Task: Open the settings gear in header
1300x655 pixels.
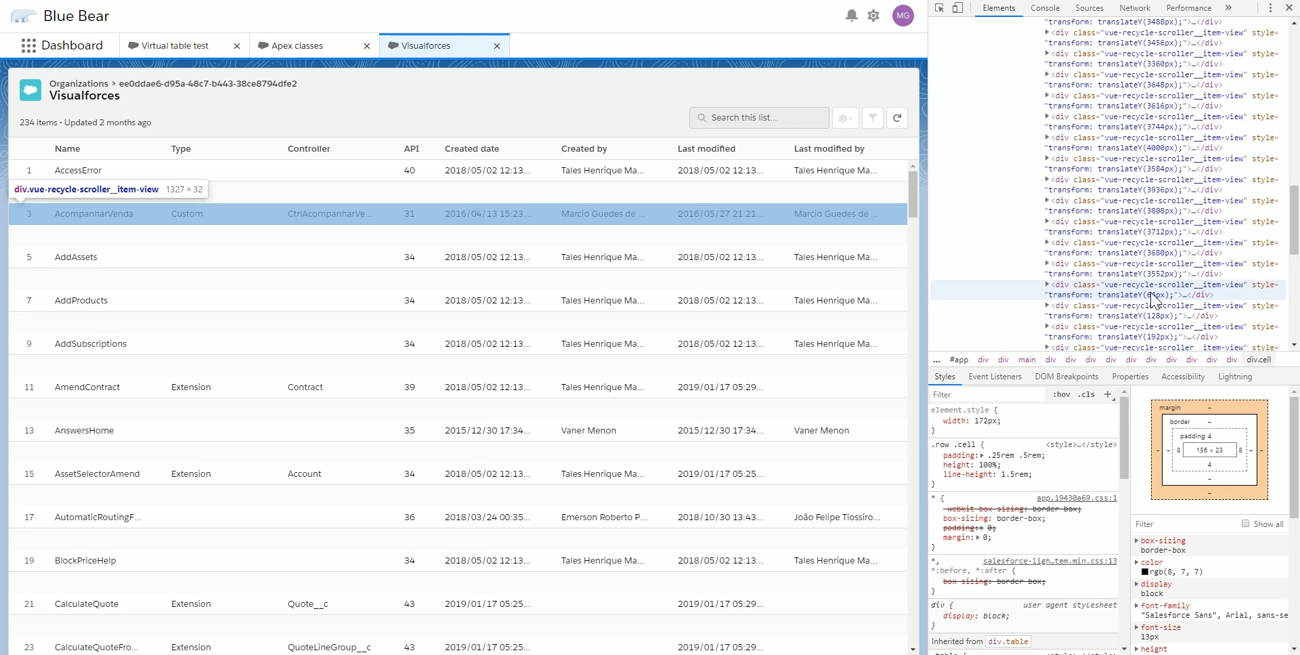Action: 873,16
